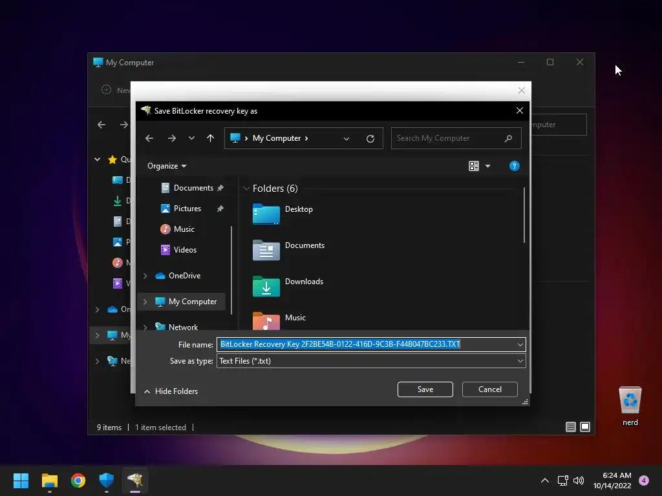Open BitLocker keys icon on taskbar
662x496 pixels.
(x=135, y=480)
